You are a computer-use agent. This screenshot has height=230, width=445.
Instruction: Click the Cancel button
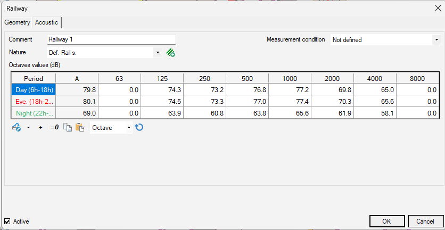[x=425, y=221]
